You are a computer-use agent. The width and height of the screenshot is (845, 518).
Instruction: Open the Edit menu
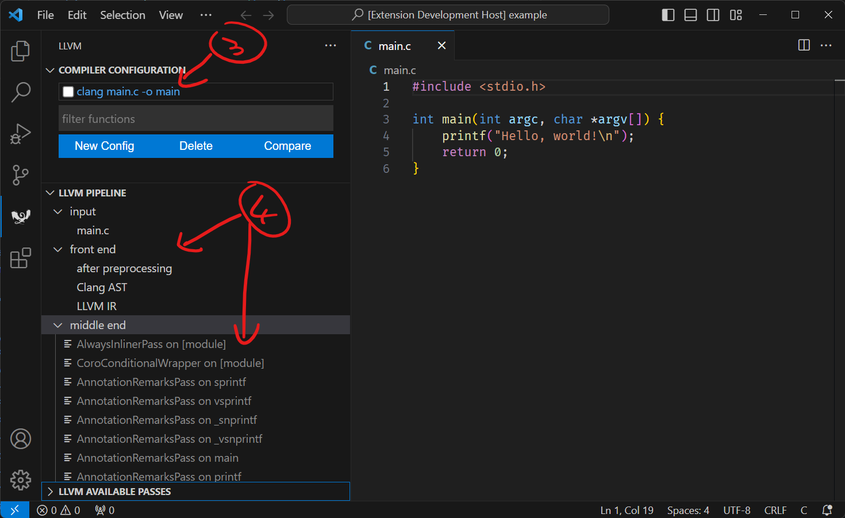pyautogui.click(x=77, y=15)
